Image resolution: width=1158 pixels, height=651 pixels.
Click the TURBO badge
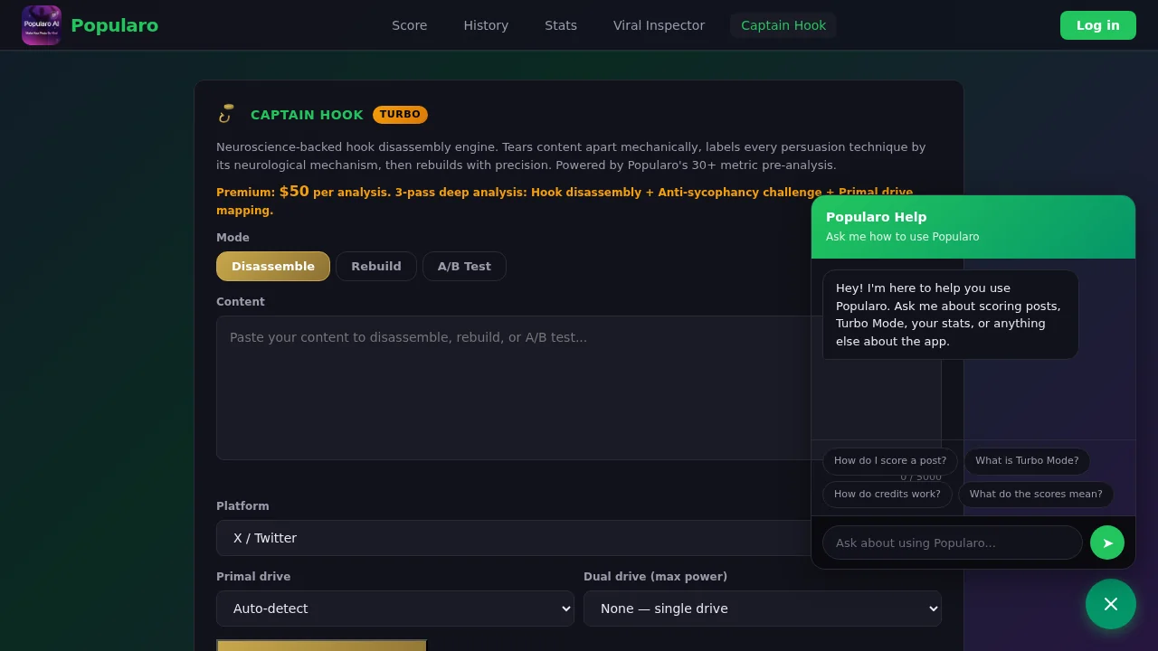(400, 114)
